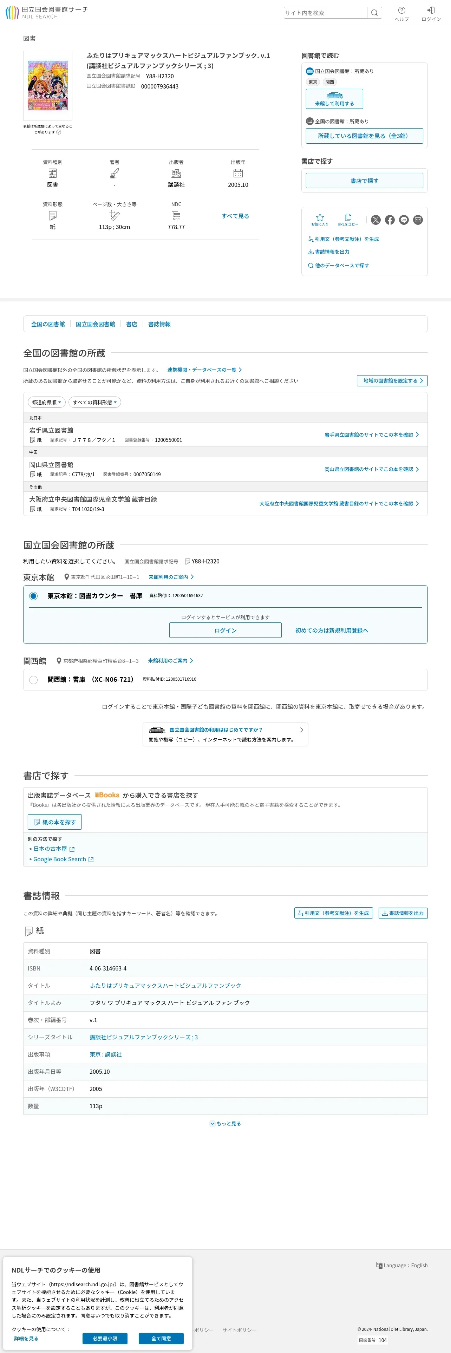Screen dimensions: 451x1353
Task: Click 他のデータベースで探す link
Action: click(x=338, y=265)
